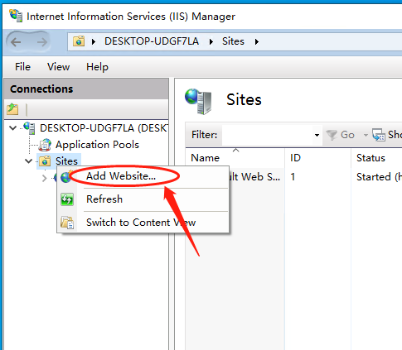Click the Application Pools tree icon
Screen dimensions: 402x350
45,145
